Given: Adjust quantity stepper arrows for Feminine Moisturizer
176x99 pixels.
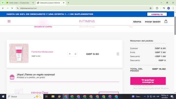Looking at the screenshot, I should (75, 54).
